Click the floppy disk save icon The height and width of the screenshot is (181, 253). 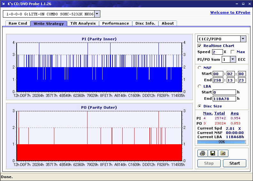point(213,153)
